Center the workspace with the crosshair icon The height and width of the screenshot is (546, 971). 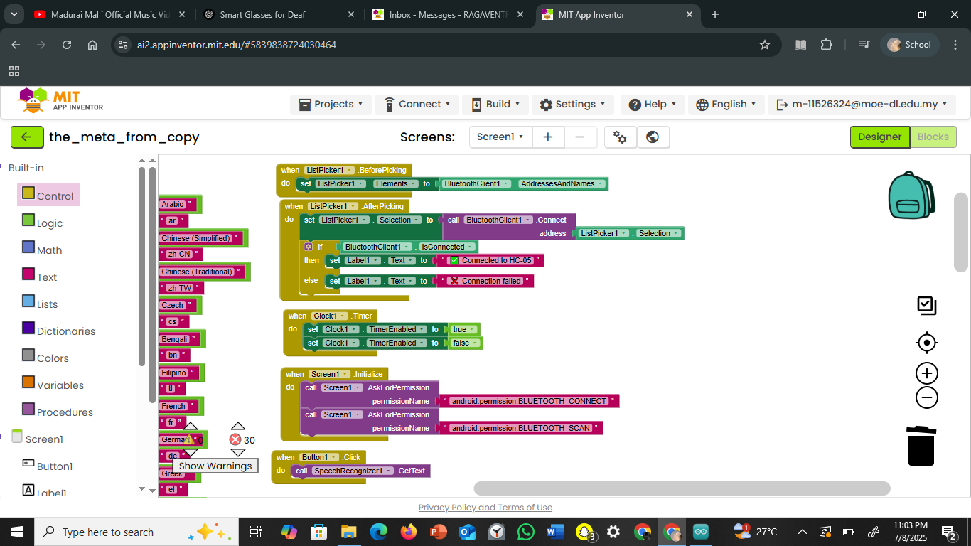(927, 343)
